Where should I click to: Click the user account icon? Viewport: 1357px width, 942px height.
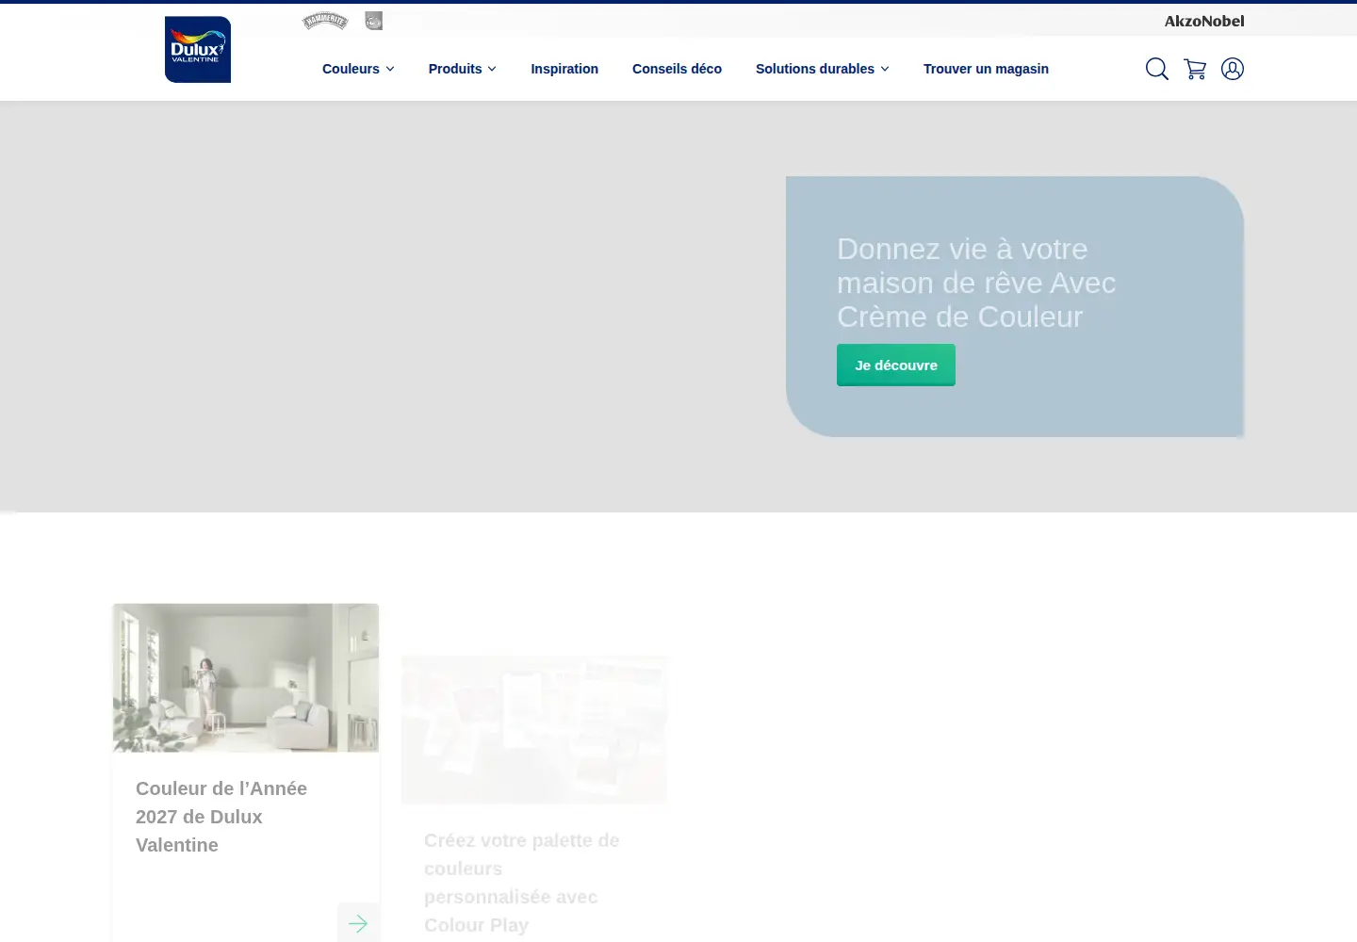click(x=1233, y=69)
